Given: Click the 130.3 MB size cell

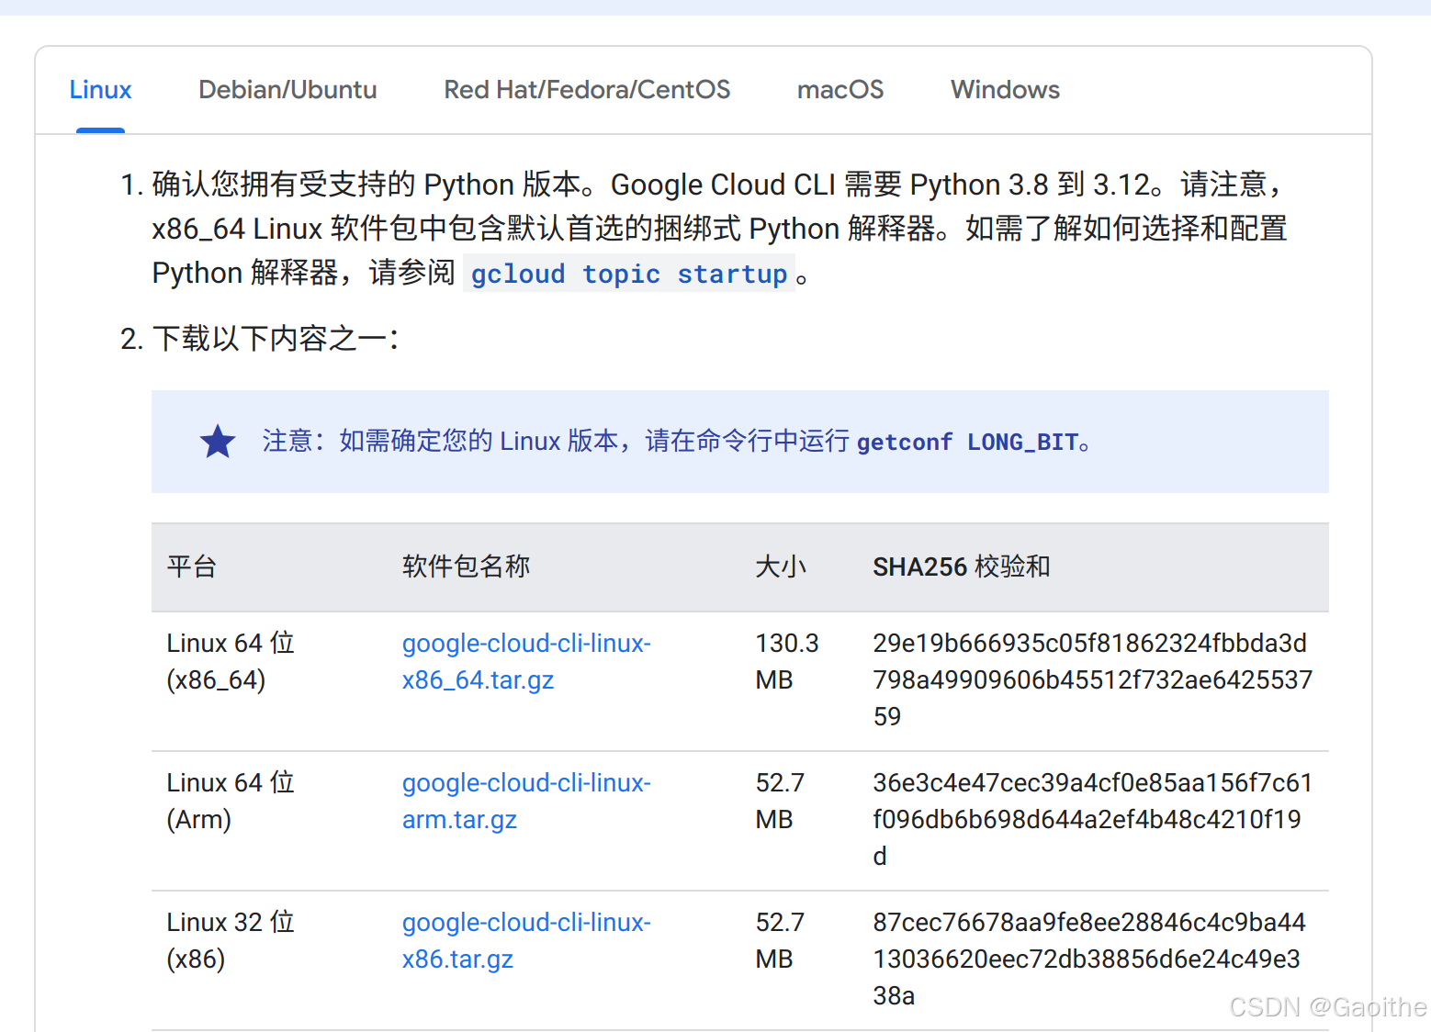Looking at the screenshot, I should (x=787, y=661).
